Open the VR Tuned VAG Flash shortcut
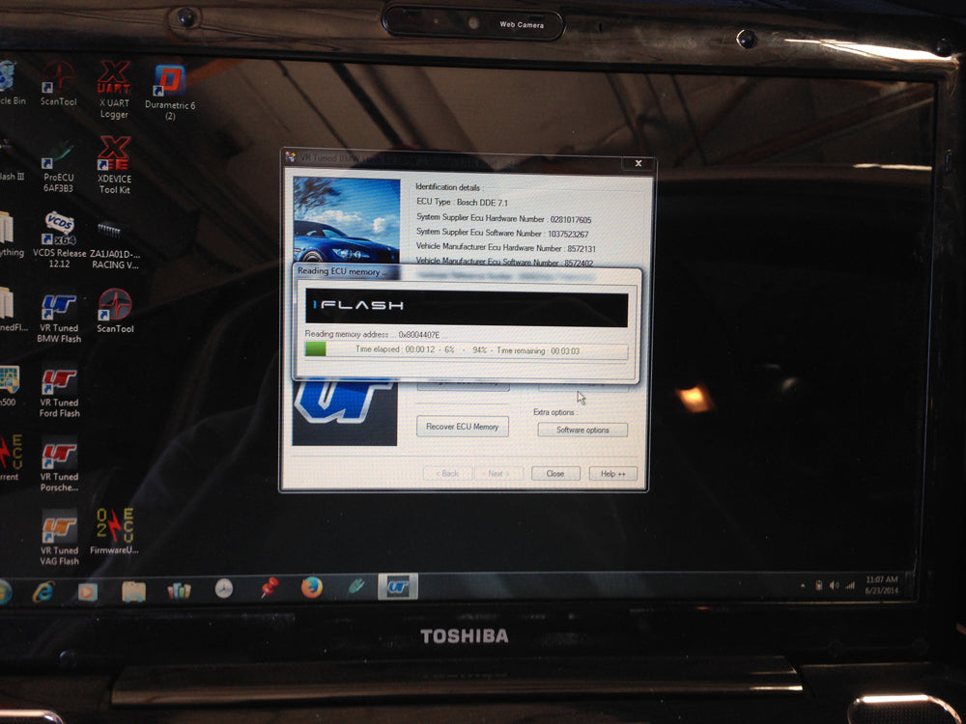The height and width of the screenshot is (724, 966). [x=59, y=529]
